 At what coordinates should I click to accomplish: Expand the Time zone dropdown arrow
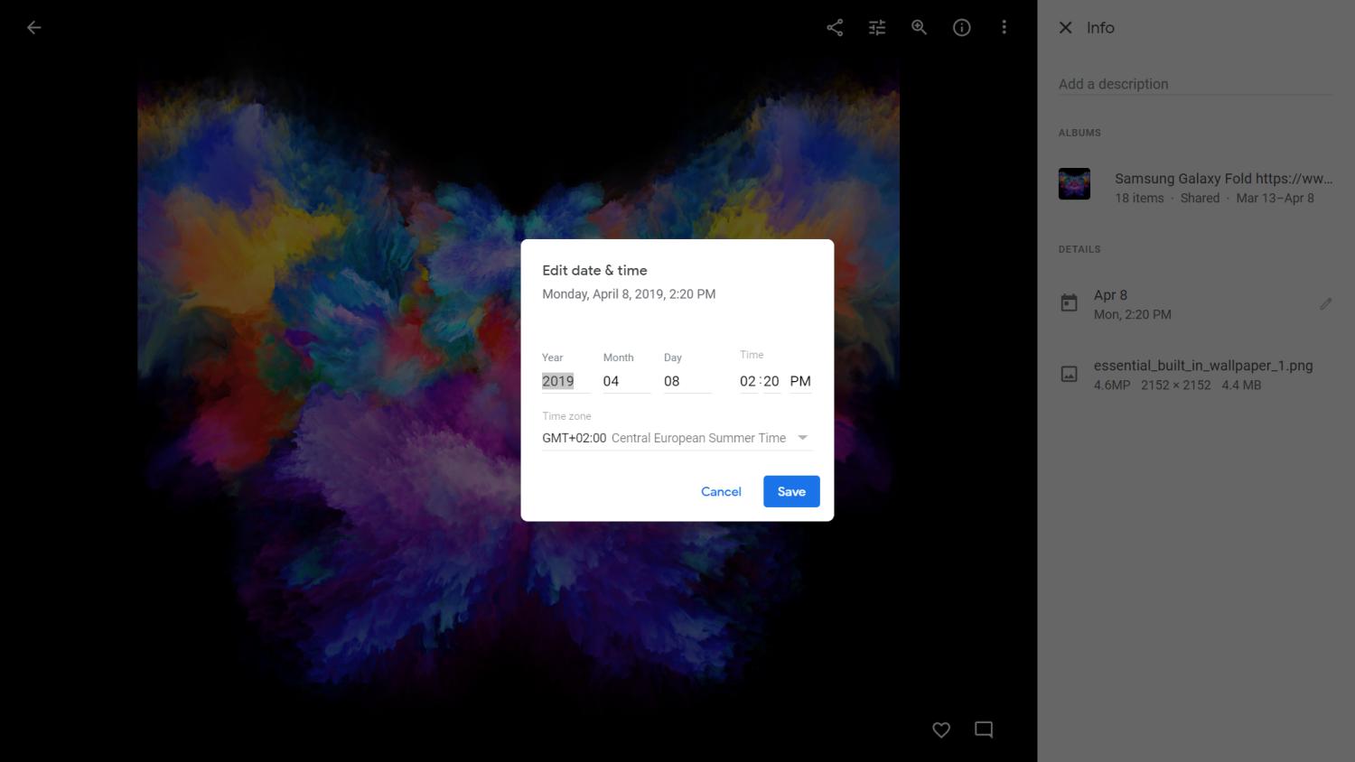(802, 438)
